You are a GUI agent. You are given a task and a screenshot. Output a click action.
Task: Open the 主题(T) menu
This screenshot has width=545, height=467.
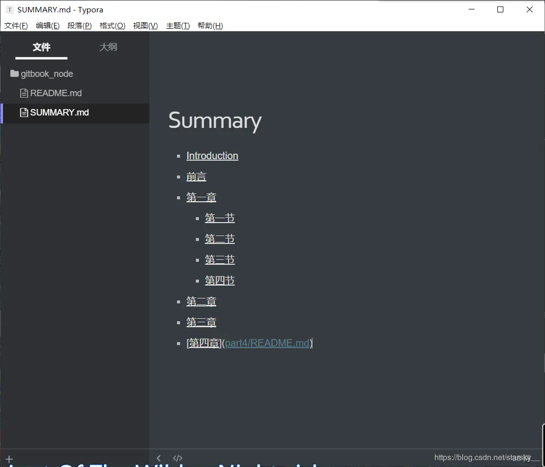(x=178, y=26)
